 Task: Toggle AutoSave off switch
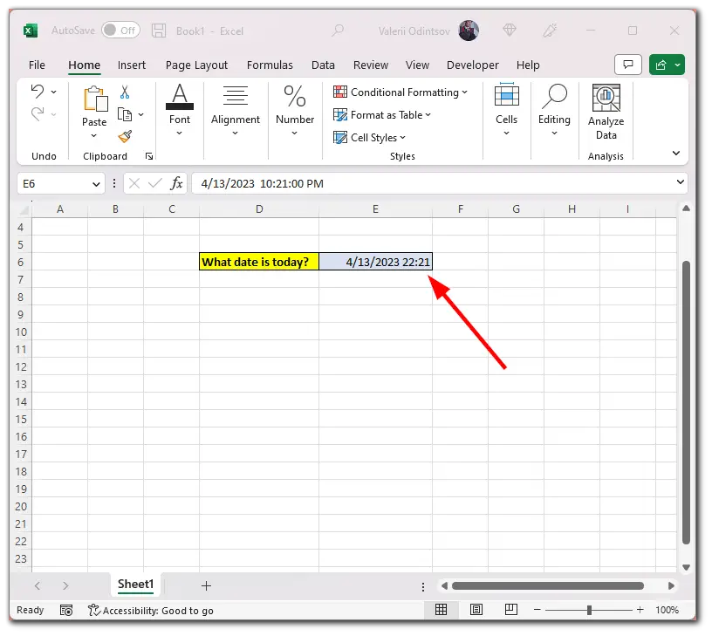120,30
